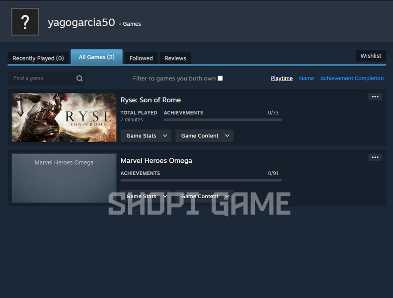Click the Games breadcrumb text
This screenshot has width=393, height=298.
pyautogui.click(x=132, y=24)
